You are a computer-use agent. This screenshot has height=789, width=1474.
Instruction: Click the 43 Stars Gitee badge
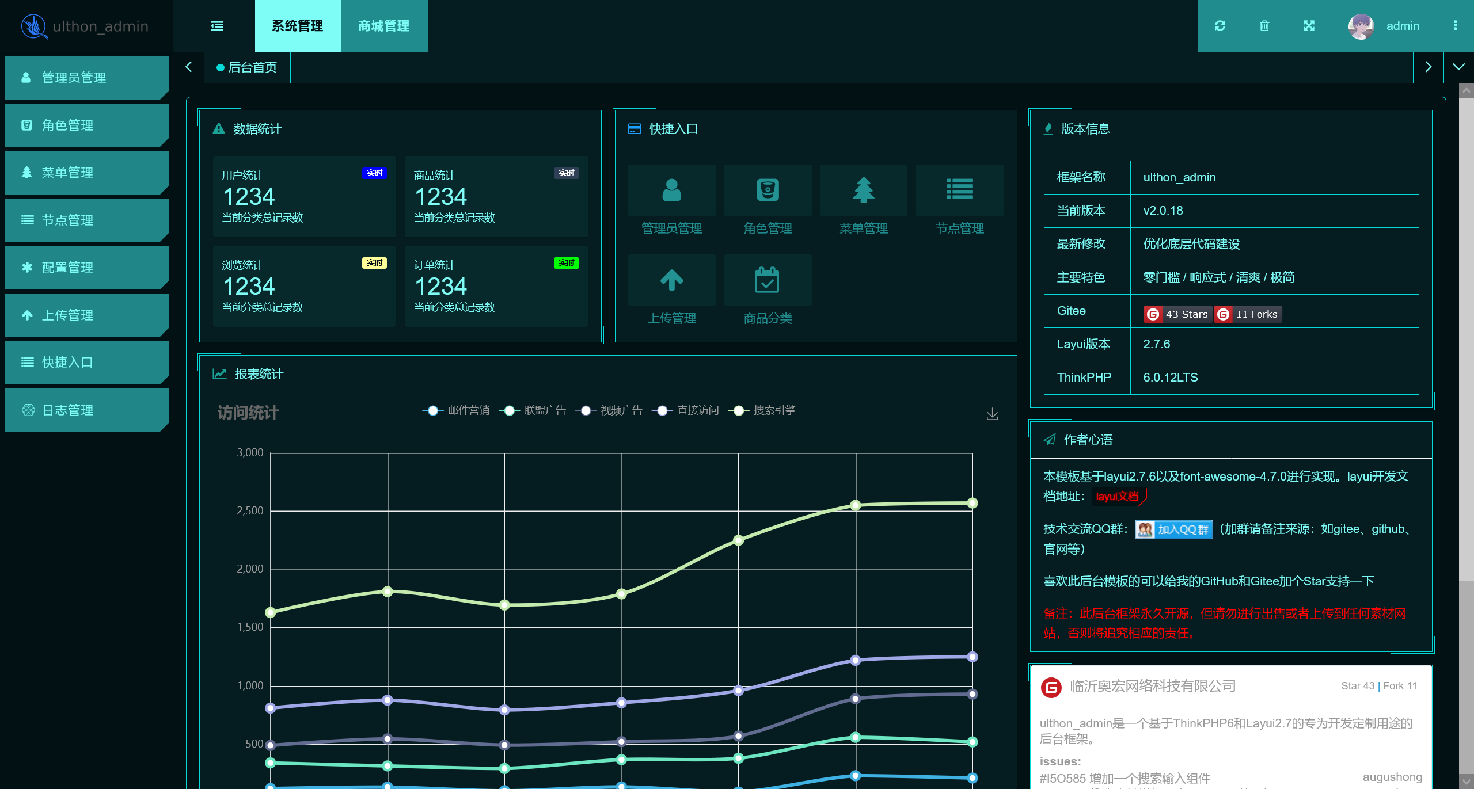tap(1177, 314)
